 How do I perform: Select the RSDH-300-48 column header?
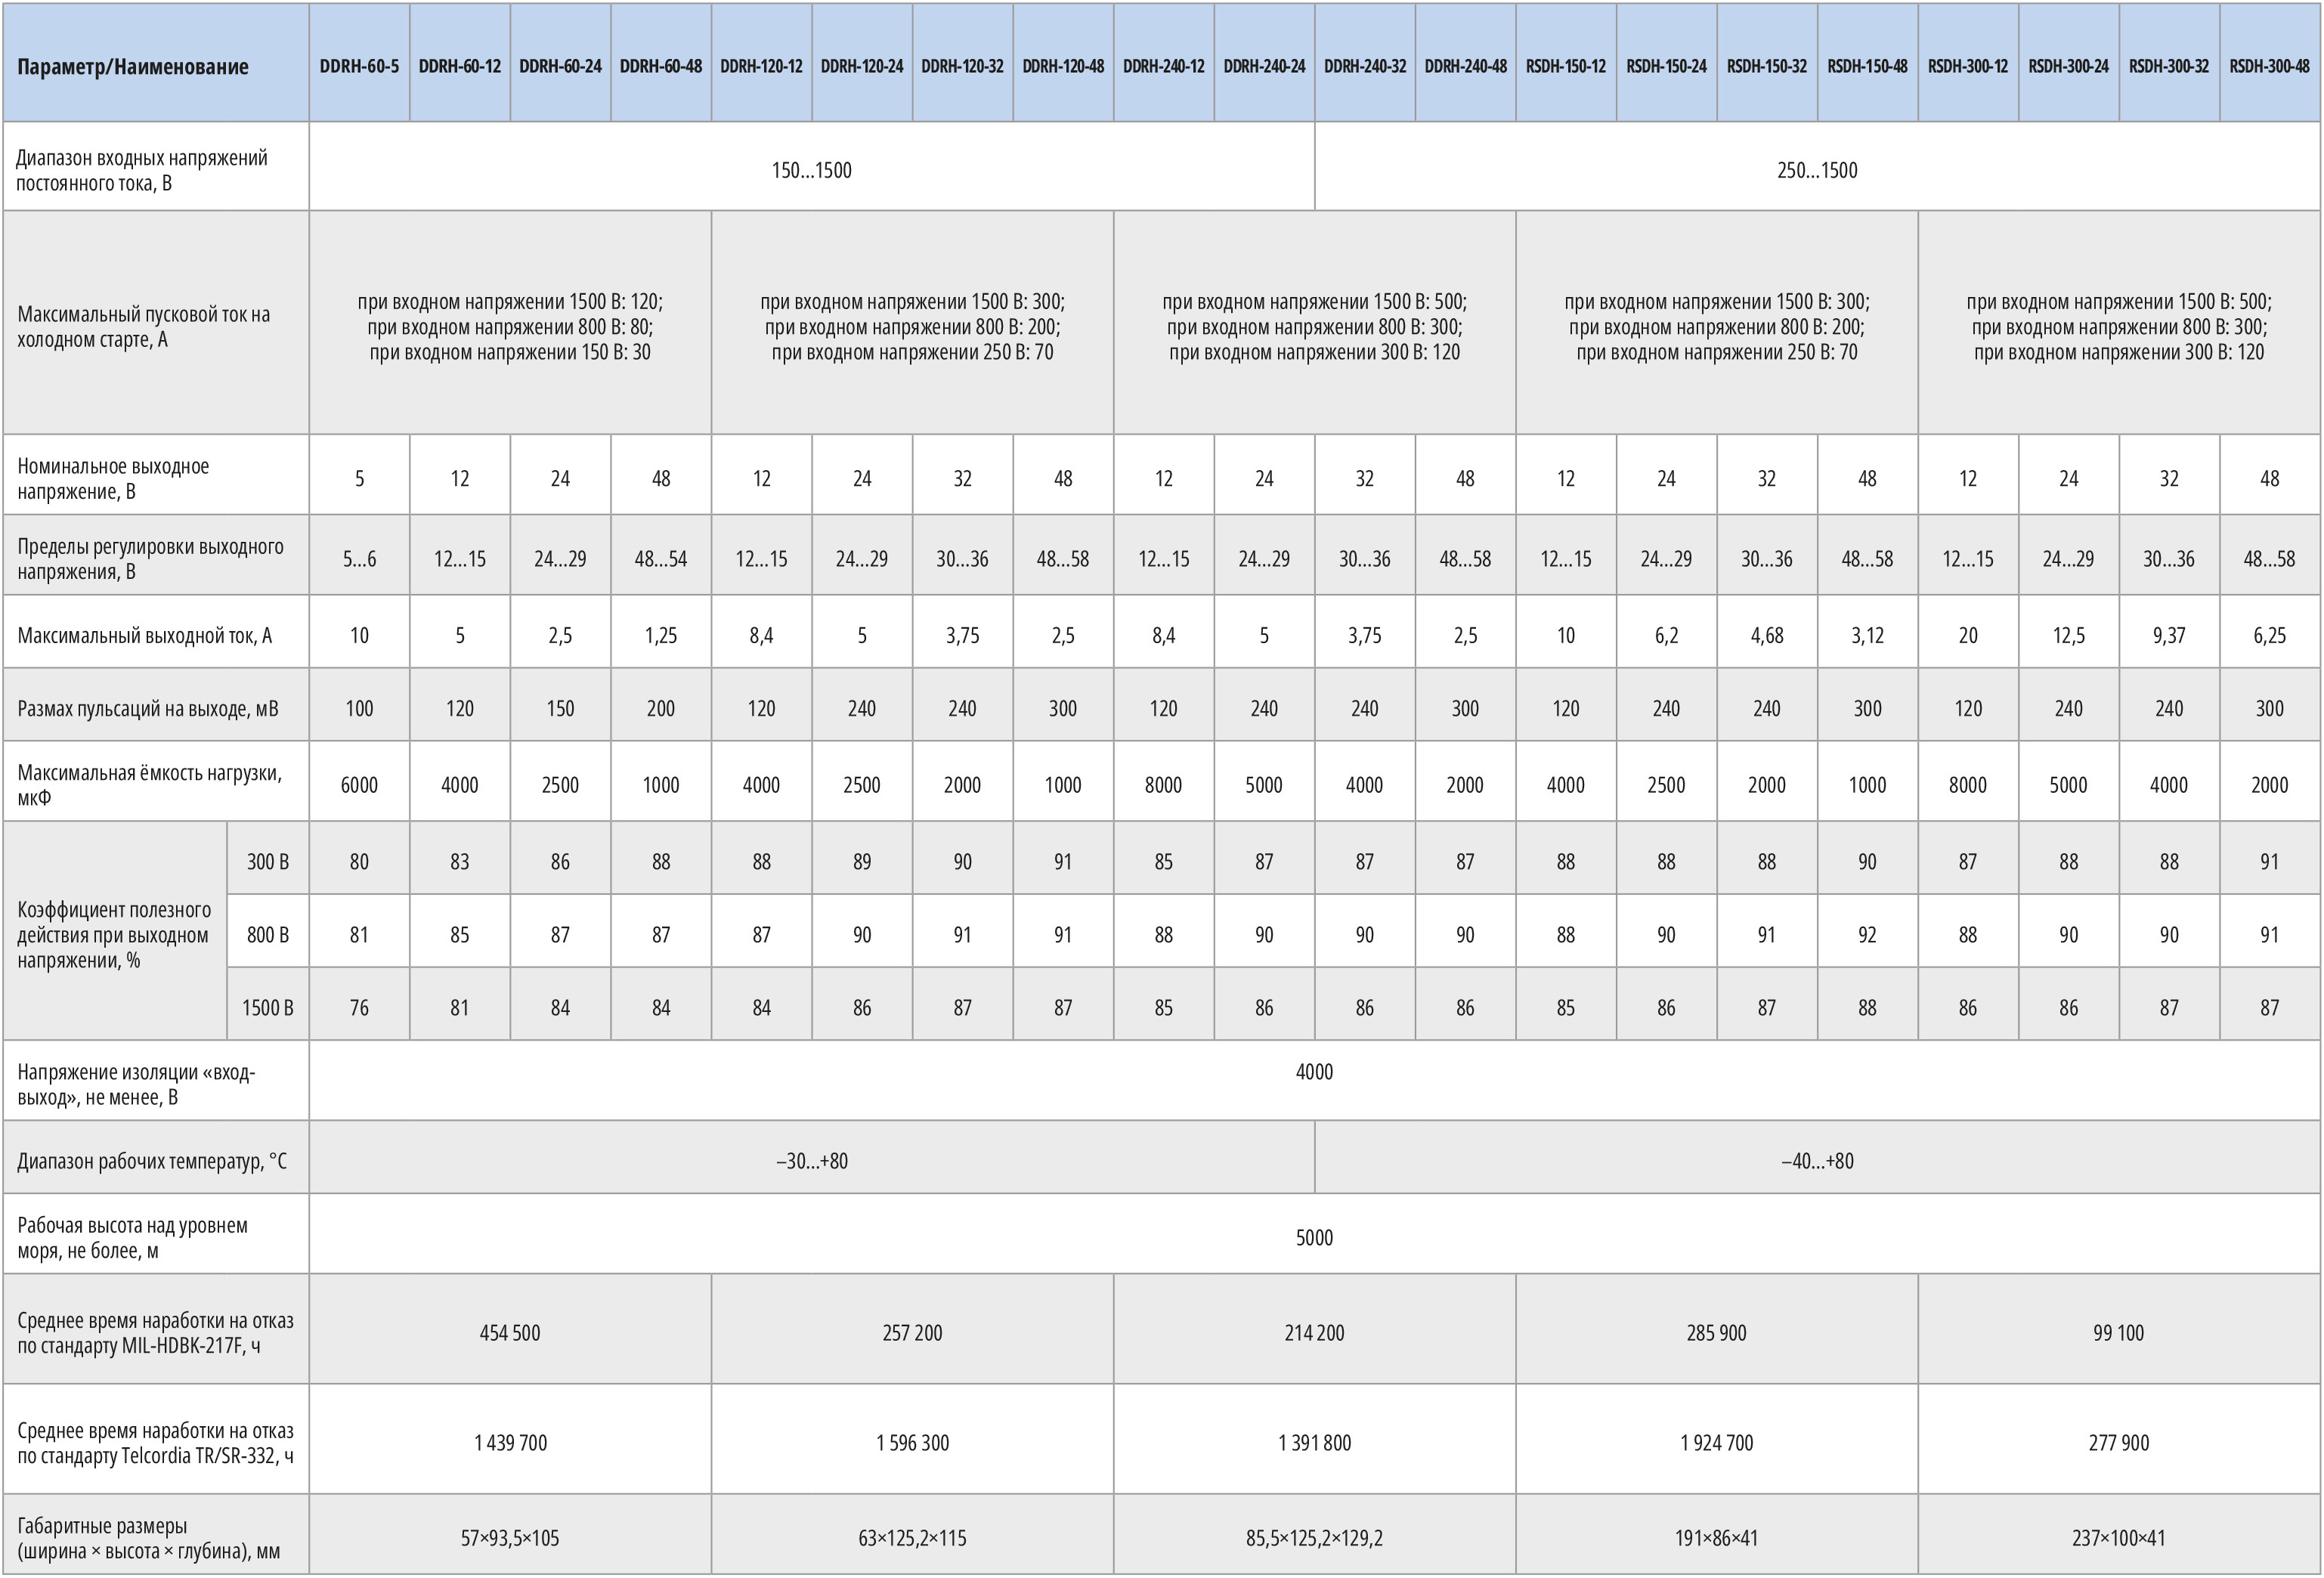2270,62
